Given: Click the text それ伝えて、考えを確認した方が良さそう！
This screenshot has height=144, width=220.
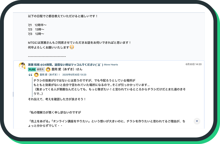Looking at the screenshot, I should (57, 99).
